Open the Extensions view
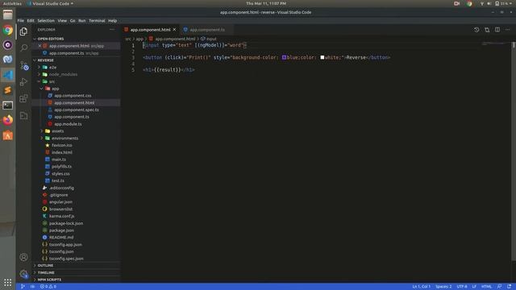 23,98
